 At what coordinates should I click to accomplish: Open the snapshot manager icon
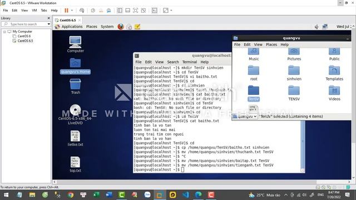pos(109,11)
